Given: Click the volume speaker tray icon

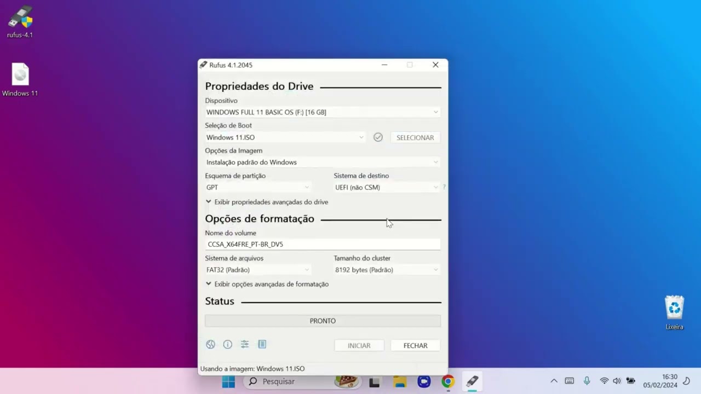Looking at the screenshot, I should pos(617,381).
